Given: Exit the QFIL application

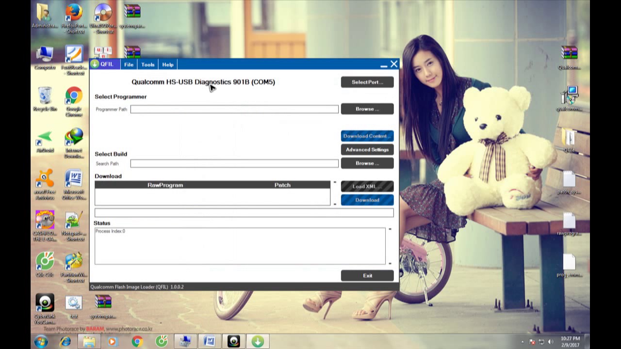Looking at the screenshot, I should coord(367,276).
